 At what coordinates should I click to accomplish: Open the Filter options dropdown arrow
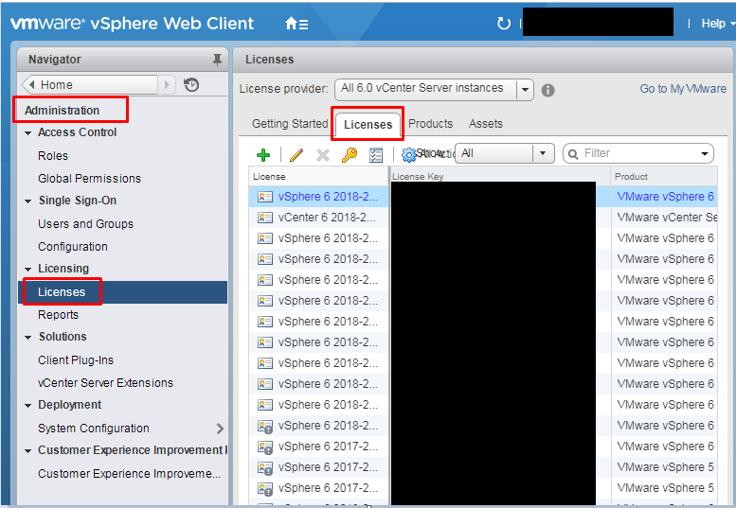click(x=704, y=153)
